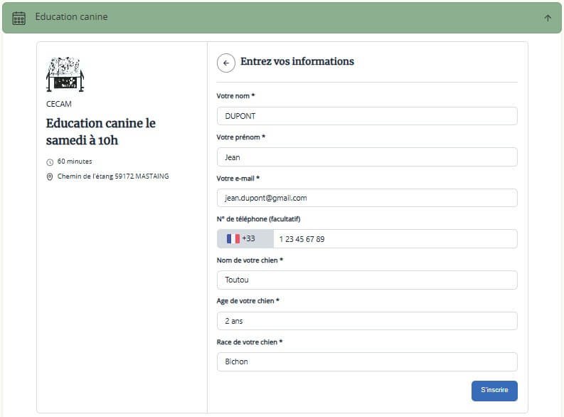564x417 pixels.
Task: Collapse the Education canine section with the up arrow
Action: coord(548,18)
